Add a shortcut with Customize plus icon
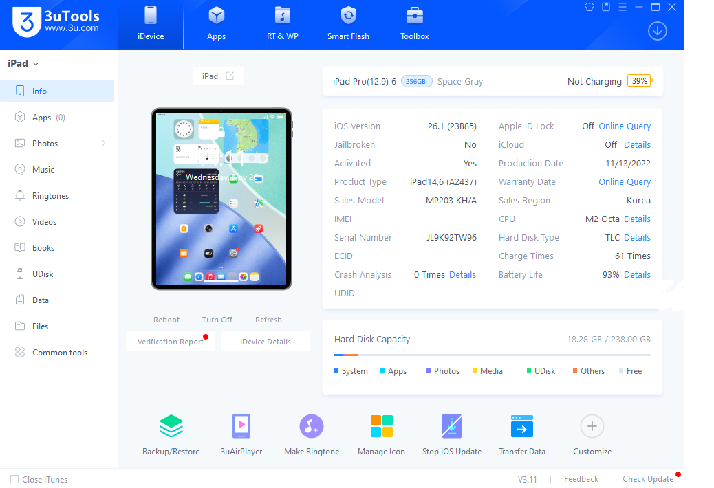 coord(592,427)
